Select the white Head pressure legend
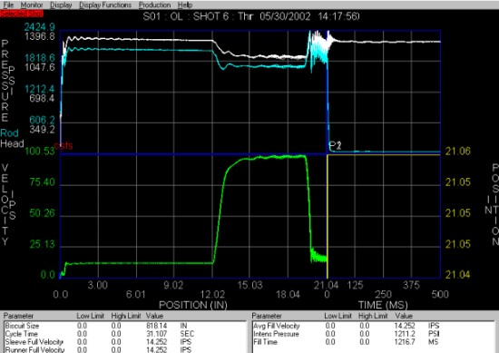 [x=12, y=143]
